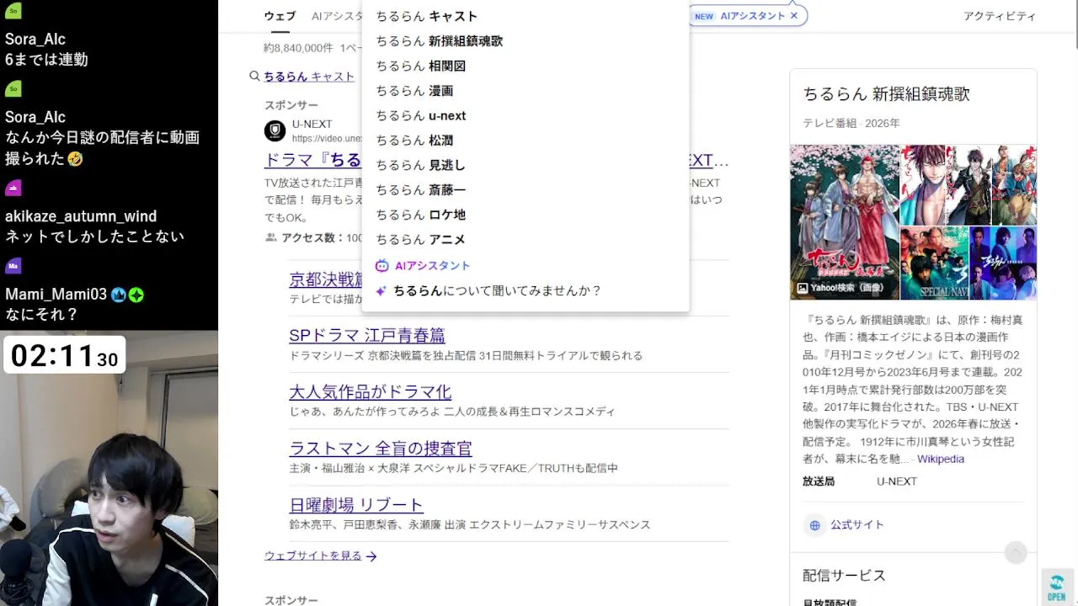Close the NEW AIアシスタント badge
The height and width of the screenshot is (606, 1078).
793,16
